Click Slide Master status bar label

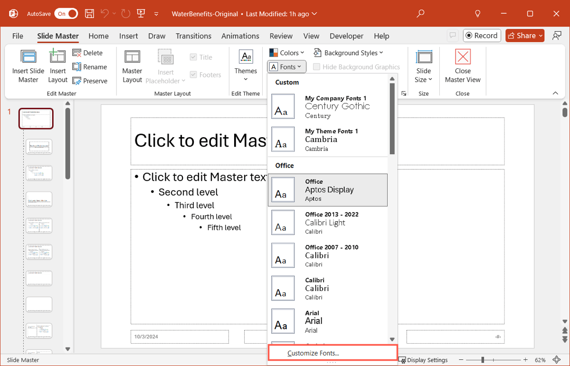tap(23, 360)
